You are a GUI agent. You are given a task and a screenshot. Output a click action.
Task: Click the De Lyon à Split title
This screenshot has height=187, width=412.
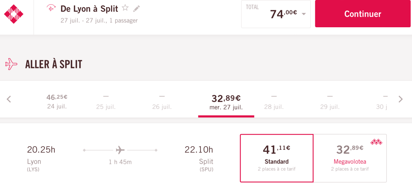click(x=89, y=8)
